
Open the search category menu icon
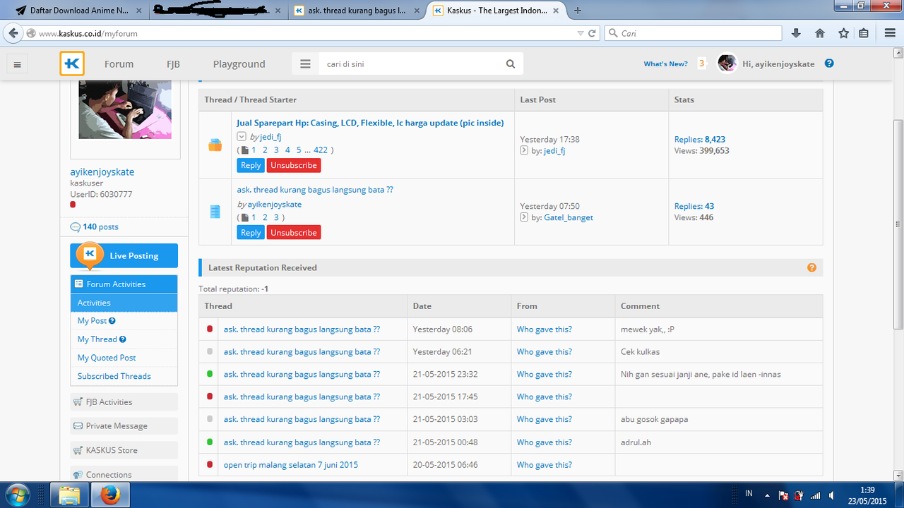point(306,64)
